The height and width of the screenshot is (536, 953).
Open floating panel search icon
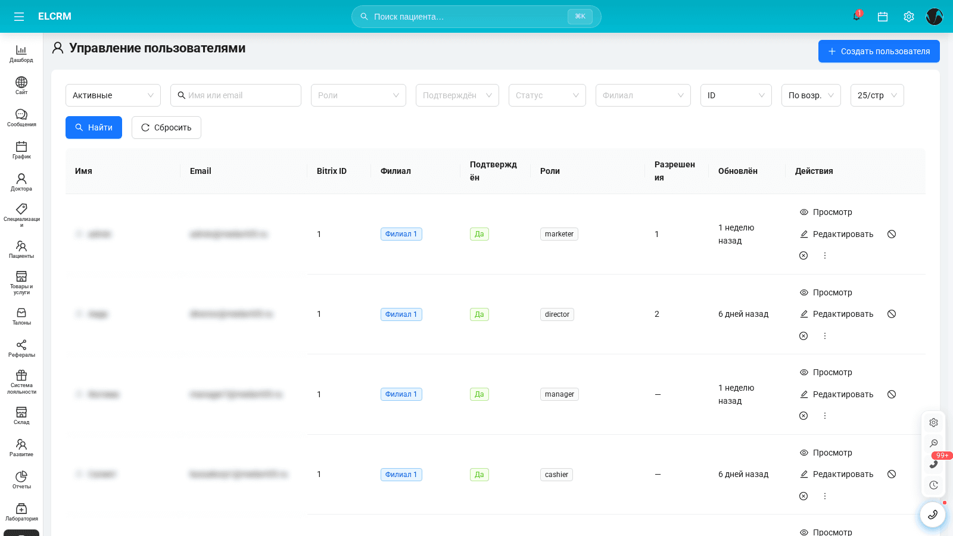933,443
